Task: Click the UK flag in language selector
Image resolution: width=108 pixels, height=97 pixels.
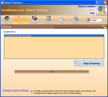Action: click(89, 20)
